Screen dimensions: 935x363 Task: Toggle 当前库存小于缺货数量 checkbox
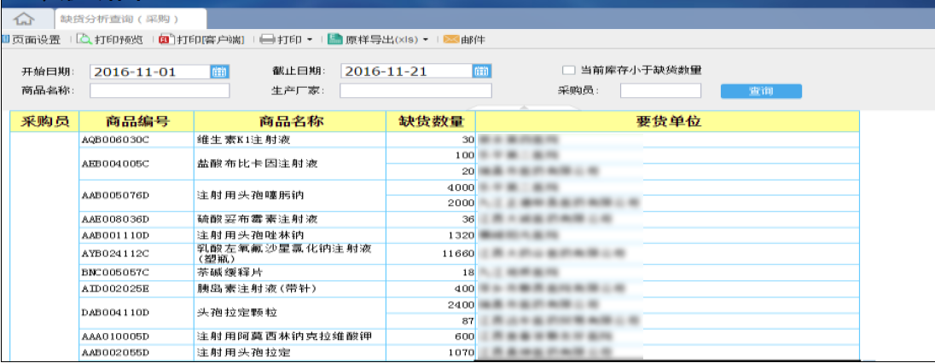[x=567, y=70]
